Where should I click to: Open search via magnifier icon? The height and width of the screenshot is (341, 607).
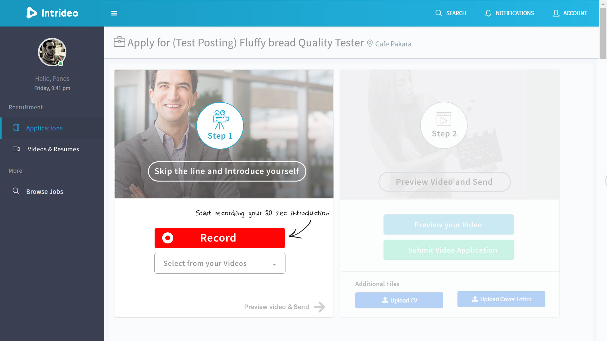click(438, 13)
